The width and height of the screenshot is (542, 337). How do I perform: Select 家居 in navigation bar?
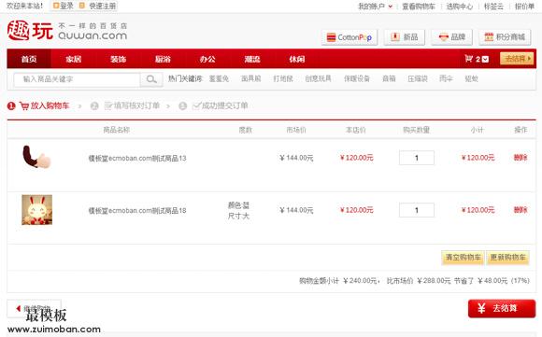(74, 59)
